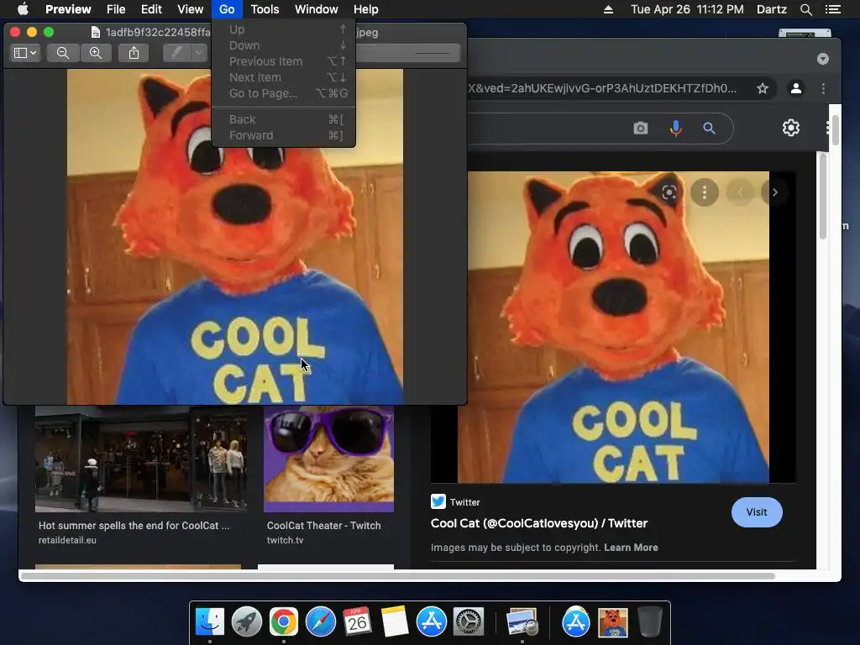Click the Learn More copyright link
860x645 pixels.
pyautogui.click(x=631, y=548)
